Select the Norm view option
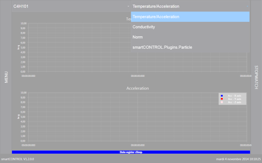This screenshot has height=163, width=262. [190, 37]
